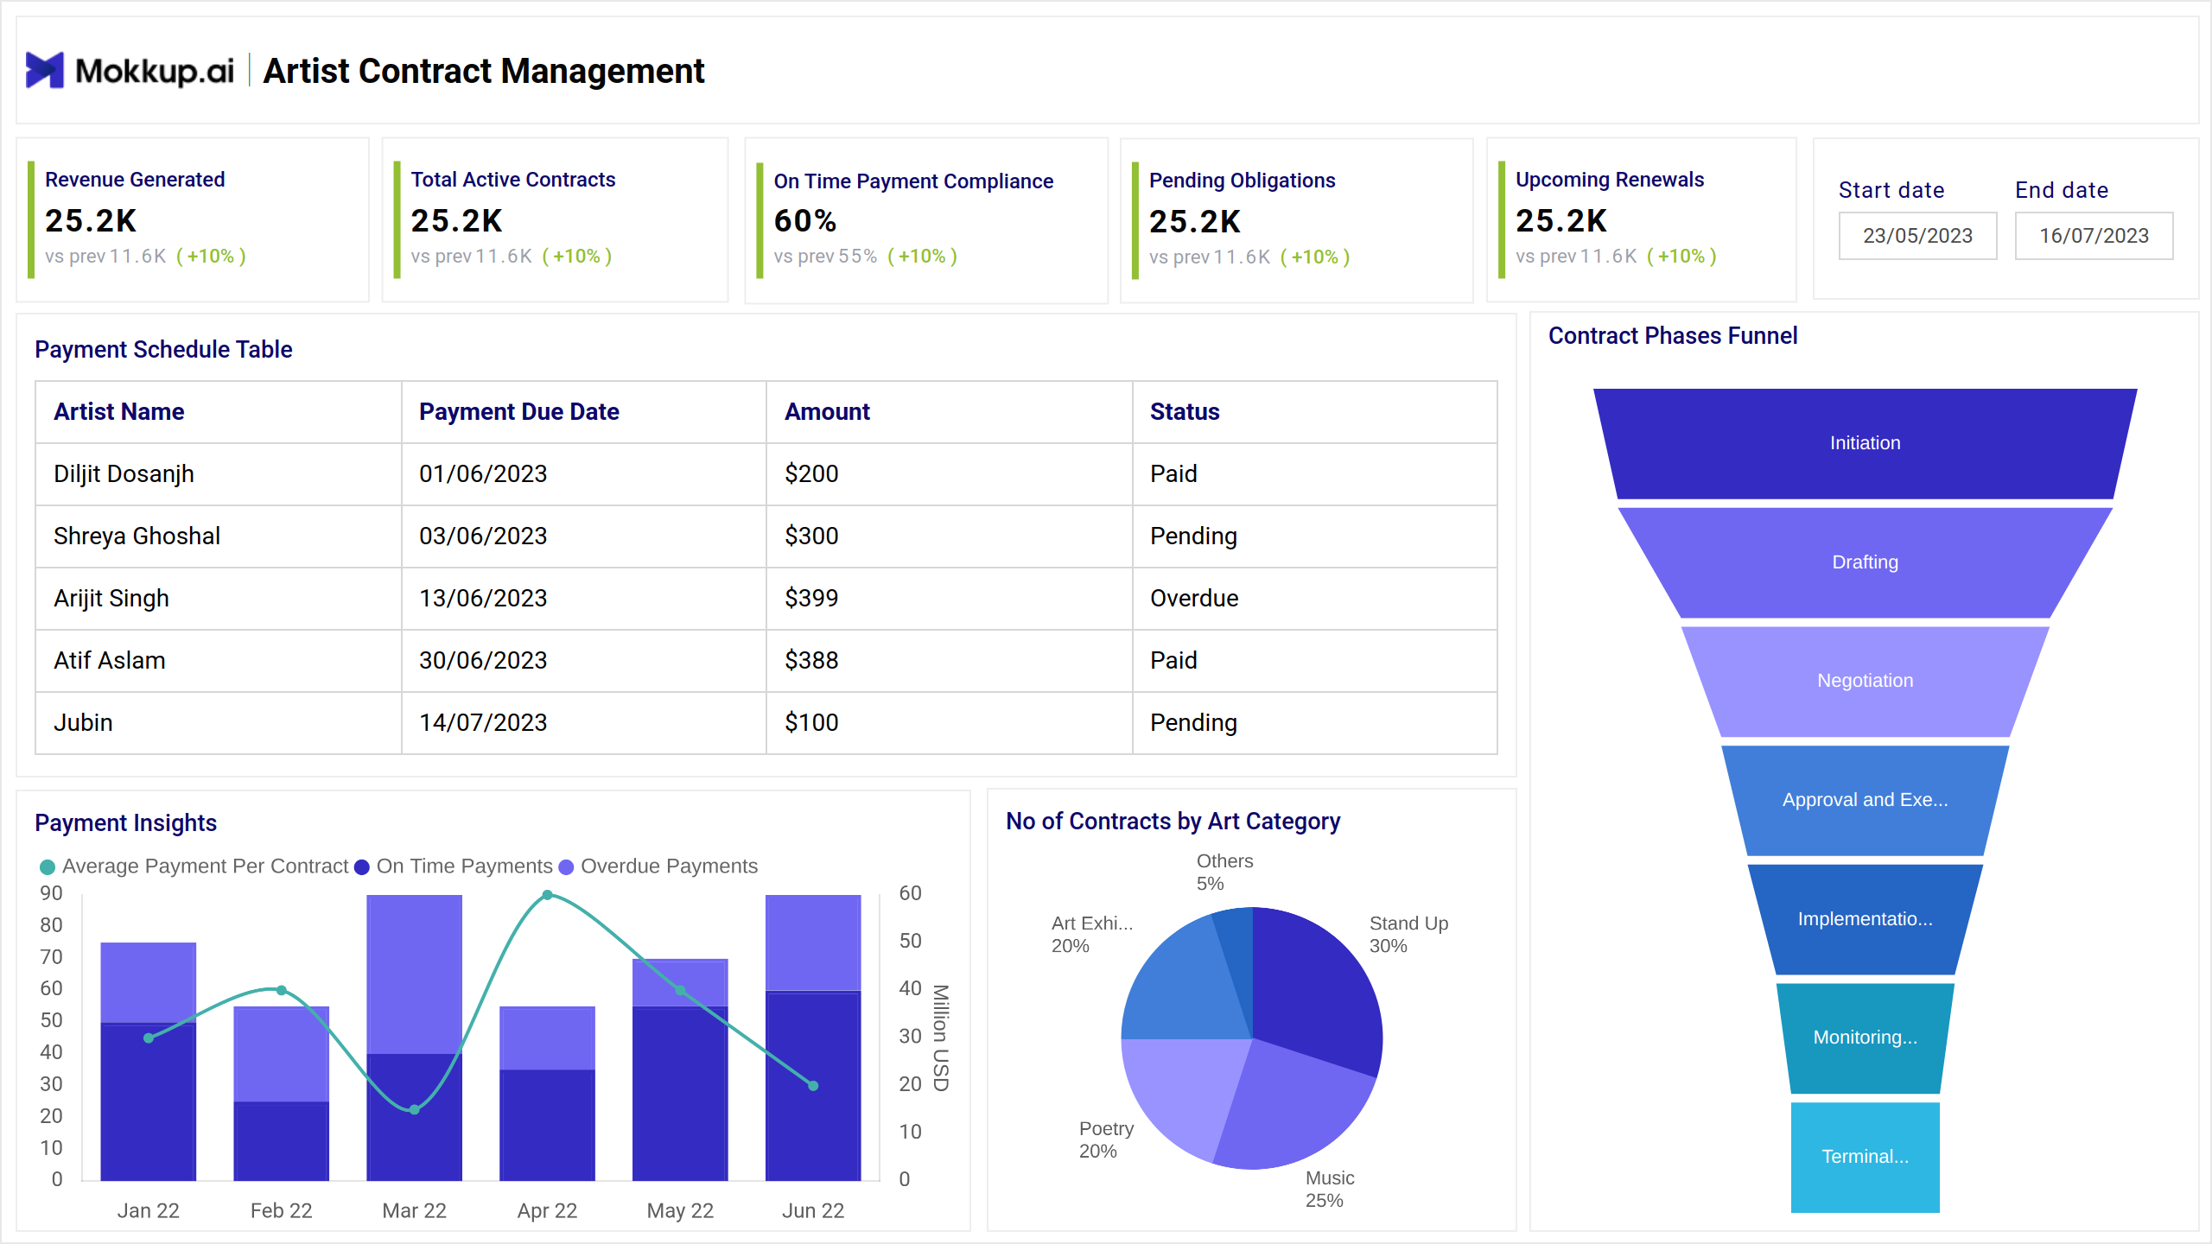Select the Terminal... funnel stage

click(x=1866, y=1157)
